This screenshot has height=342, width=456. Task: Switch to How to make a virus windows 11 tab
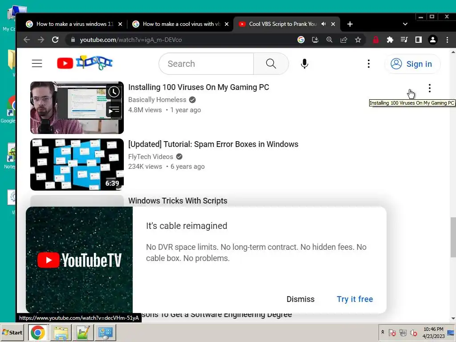coord(74,24)
